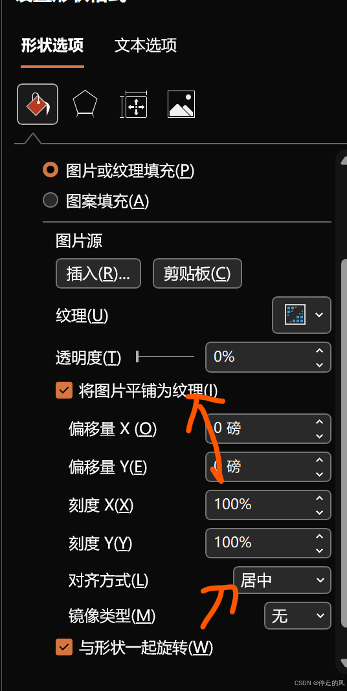Increase the Offset Y stepper arrow
The height and width of the screenshot is (691, 347).
click(x=320, y=461)
